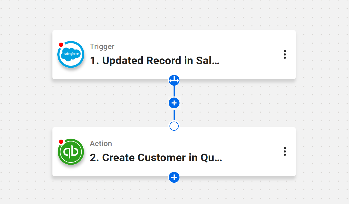The height and width of the screenshot is (204, 349).
Task: Click the red error indicator on the Salesforce trigger
Action: click(x=61, y=45)
